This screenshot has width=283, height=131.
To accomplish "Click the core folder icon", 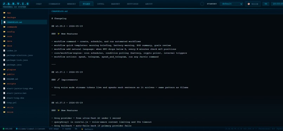I will [x=4, y=36].
